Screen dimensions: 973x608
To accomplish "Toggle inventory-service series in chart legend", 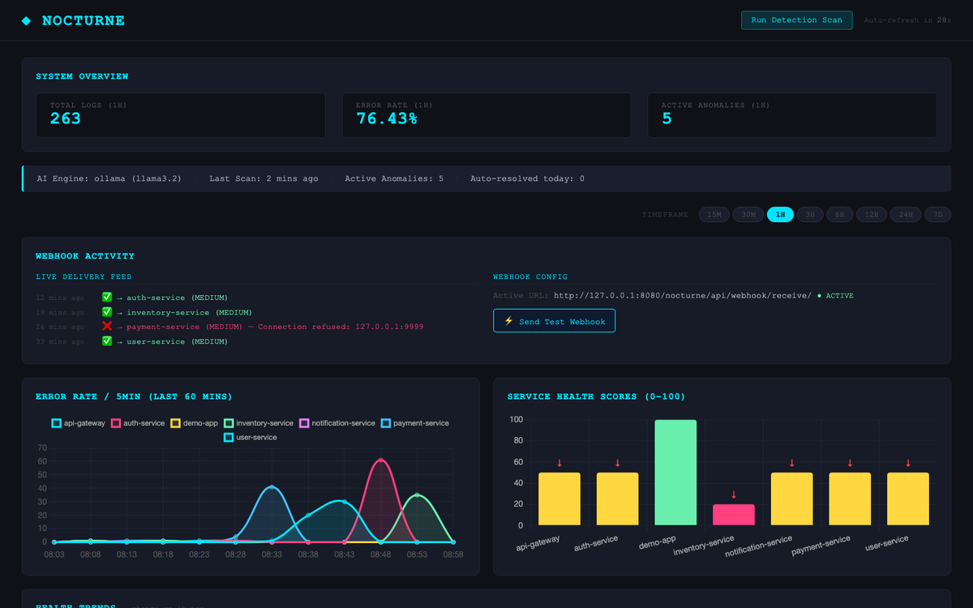I will [x=259, y=423].
